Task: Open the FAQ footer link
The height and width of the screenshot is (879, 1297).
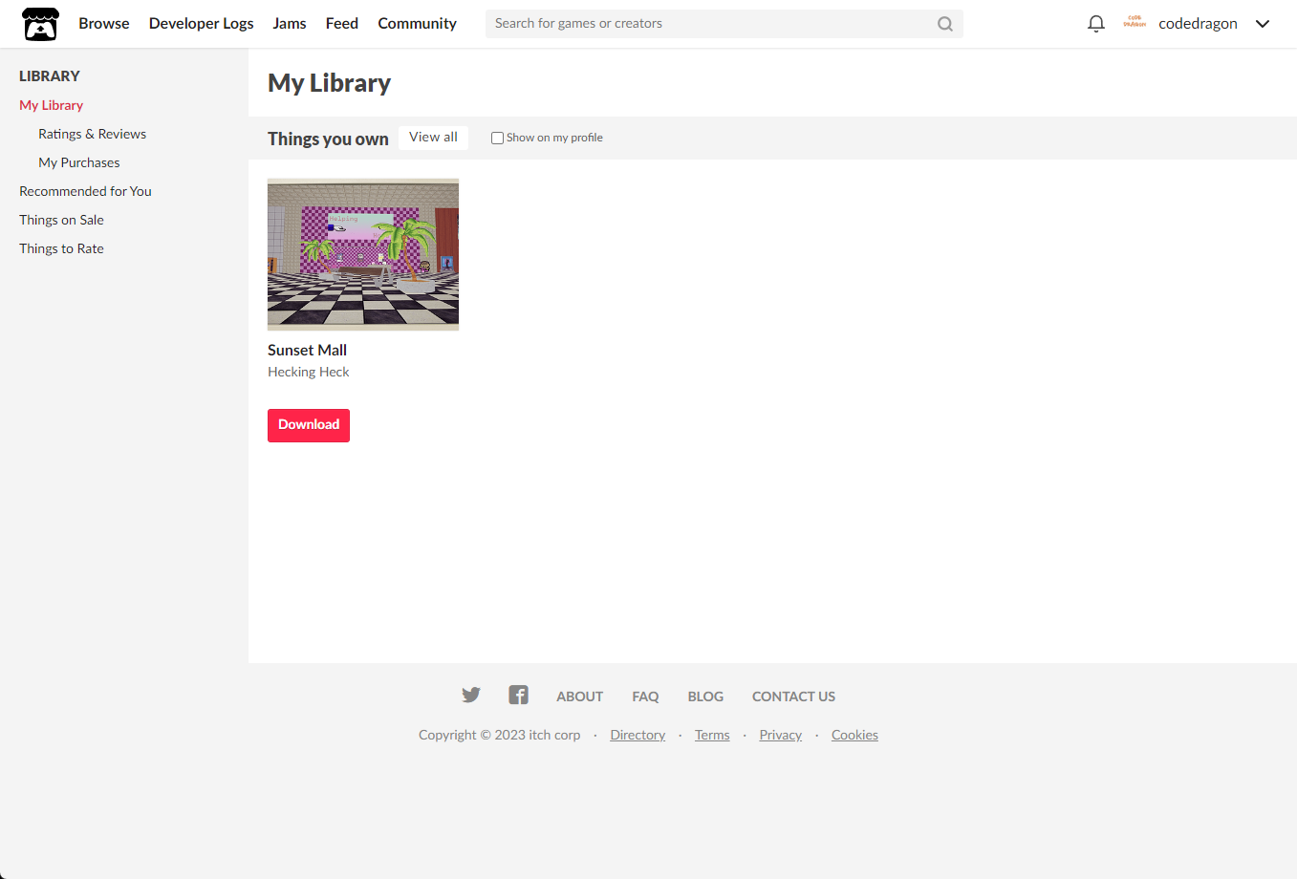Action: 645,697
